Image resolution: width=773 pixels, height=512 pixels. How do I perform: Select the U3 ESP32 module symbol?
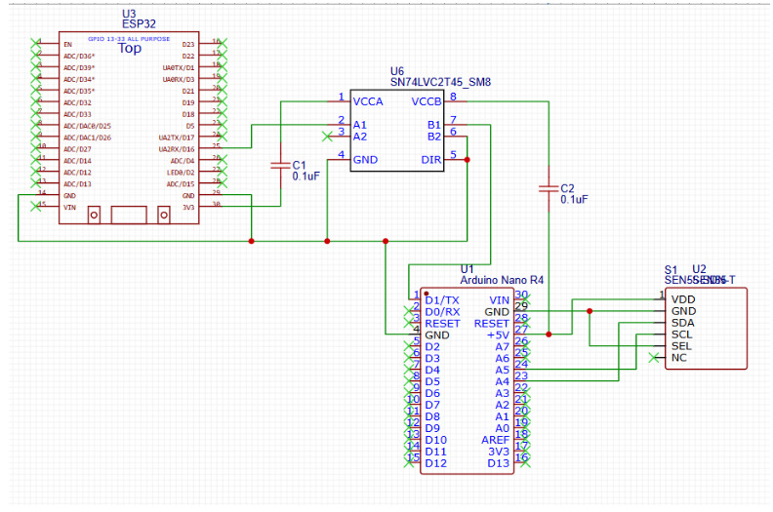click(129, 128)
